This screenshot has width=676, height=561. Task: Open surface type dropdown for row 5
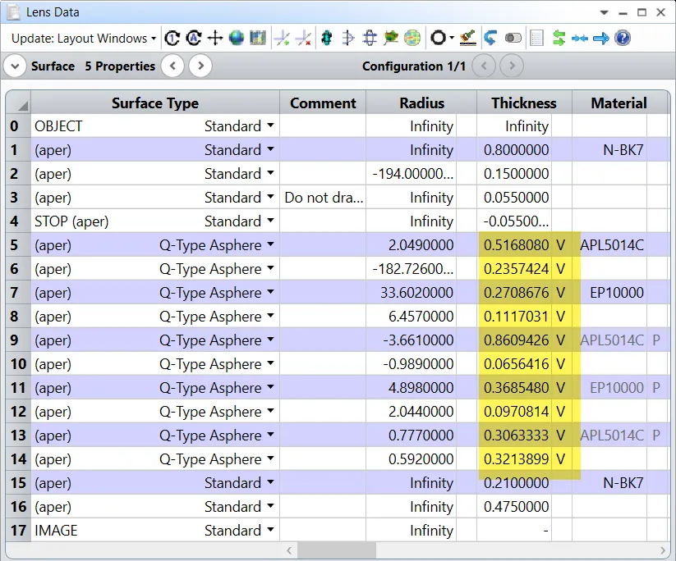[x=269, y=245]
